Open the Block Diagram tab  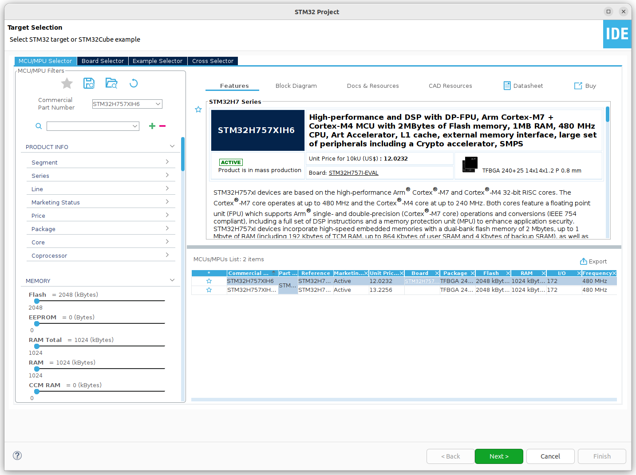click(x=296, y=86)
